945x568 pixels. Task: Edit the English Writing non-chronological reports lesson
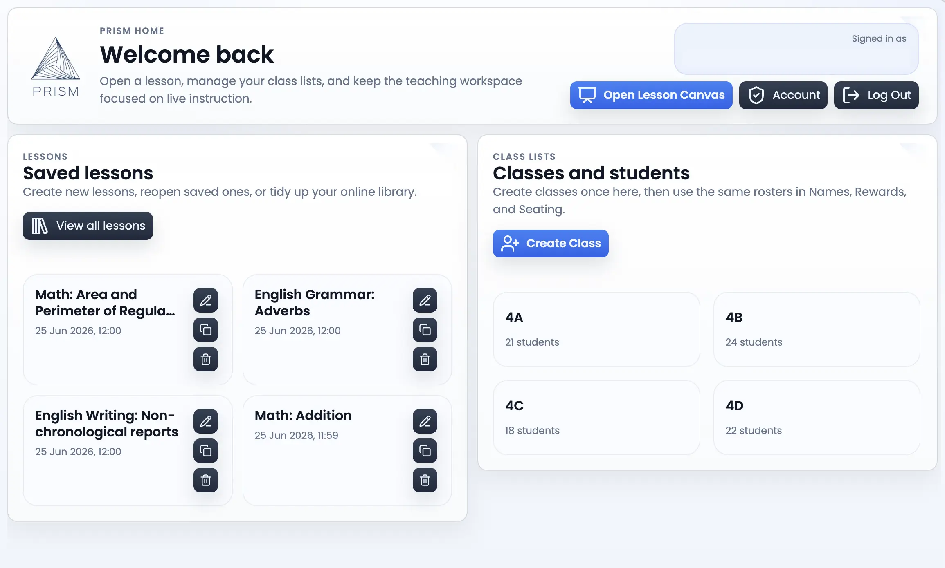coord(206,421)
